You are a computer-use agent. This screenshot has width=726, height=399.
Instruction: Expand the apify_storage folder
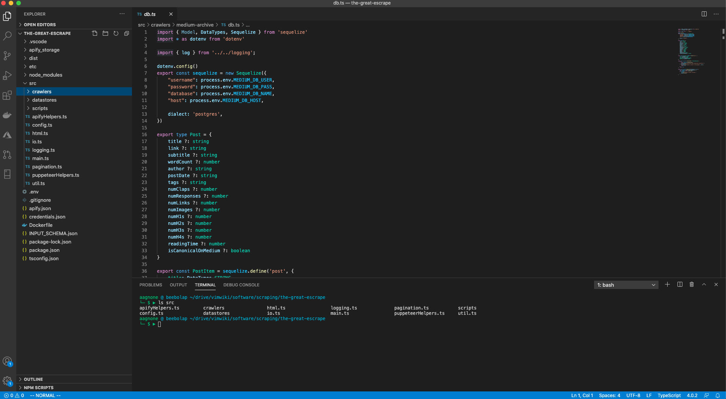tap(74, 50)
